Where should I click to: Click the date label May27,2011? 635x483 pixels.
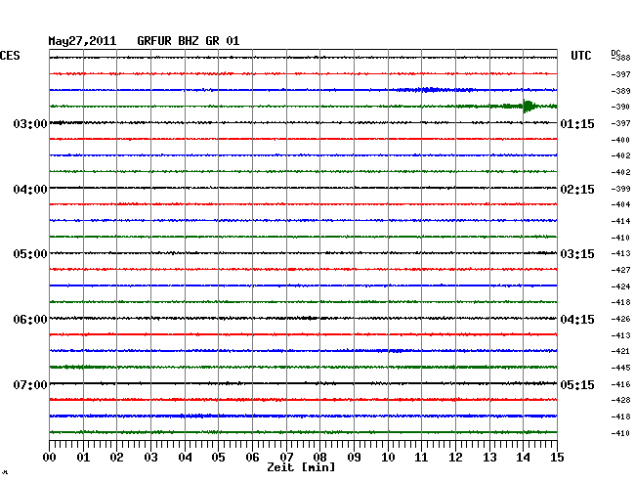tap(82, 41)
